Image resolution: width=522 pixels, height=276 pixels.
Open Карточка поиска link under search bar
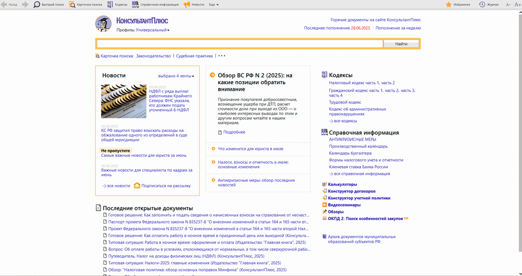[x=117, y=56]
